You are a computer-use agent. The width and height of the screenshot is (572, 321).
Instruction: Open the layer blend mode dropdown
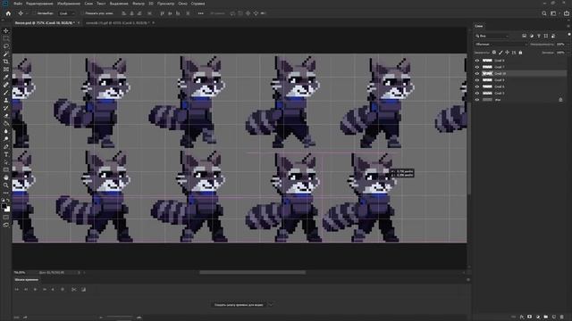(500, 45)
